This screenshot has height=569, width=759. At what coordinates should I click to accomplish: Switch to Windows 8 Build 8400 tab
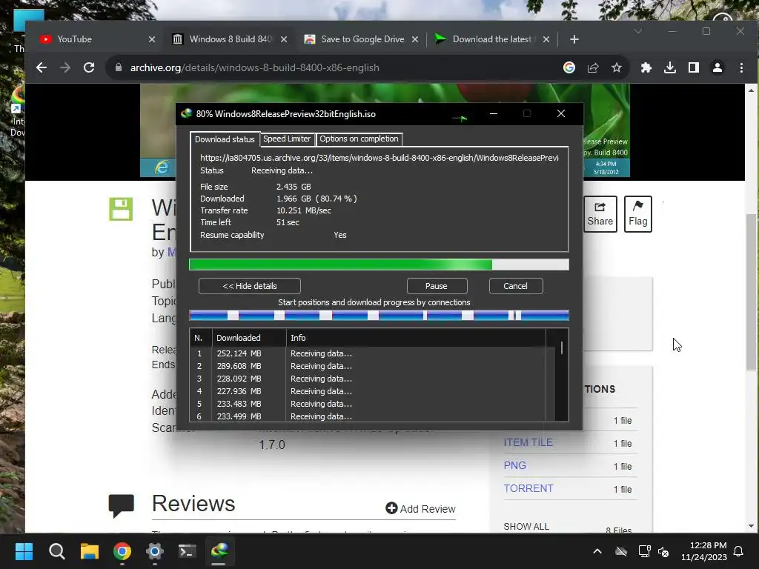click(x=230, y=39)
